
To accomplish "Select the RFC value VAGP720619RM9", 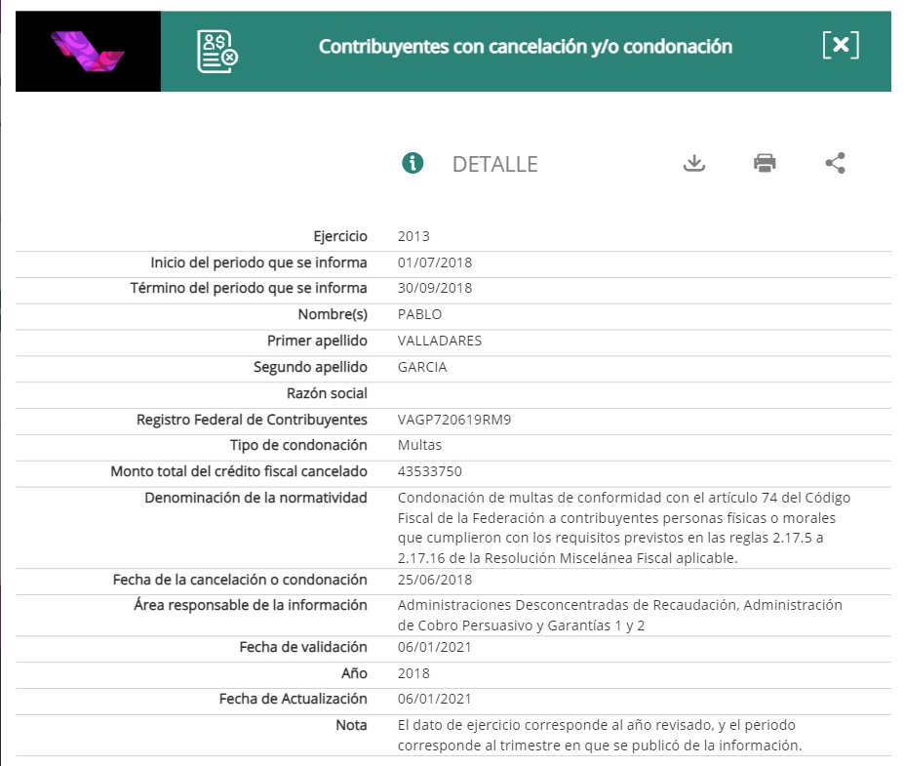I will point(454,420).
